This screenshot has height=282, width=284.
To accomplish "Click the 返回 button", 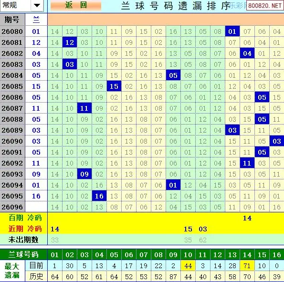I will pyautogui.click(x=76, y=5).
